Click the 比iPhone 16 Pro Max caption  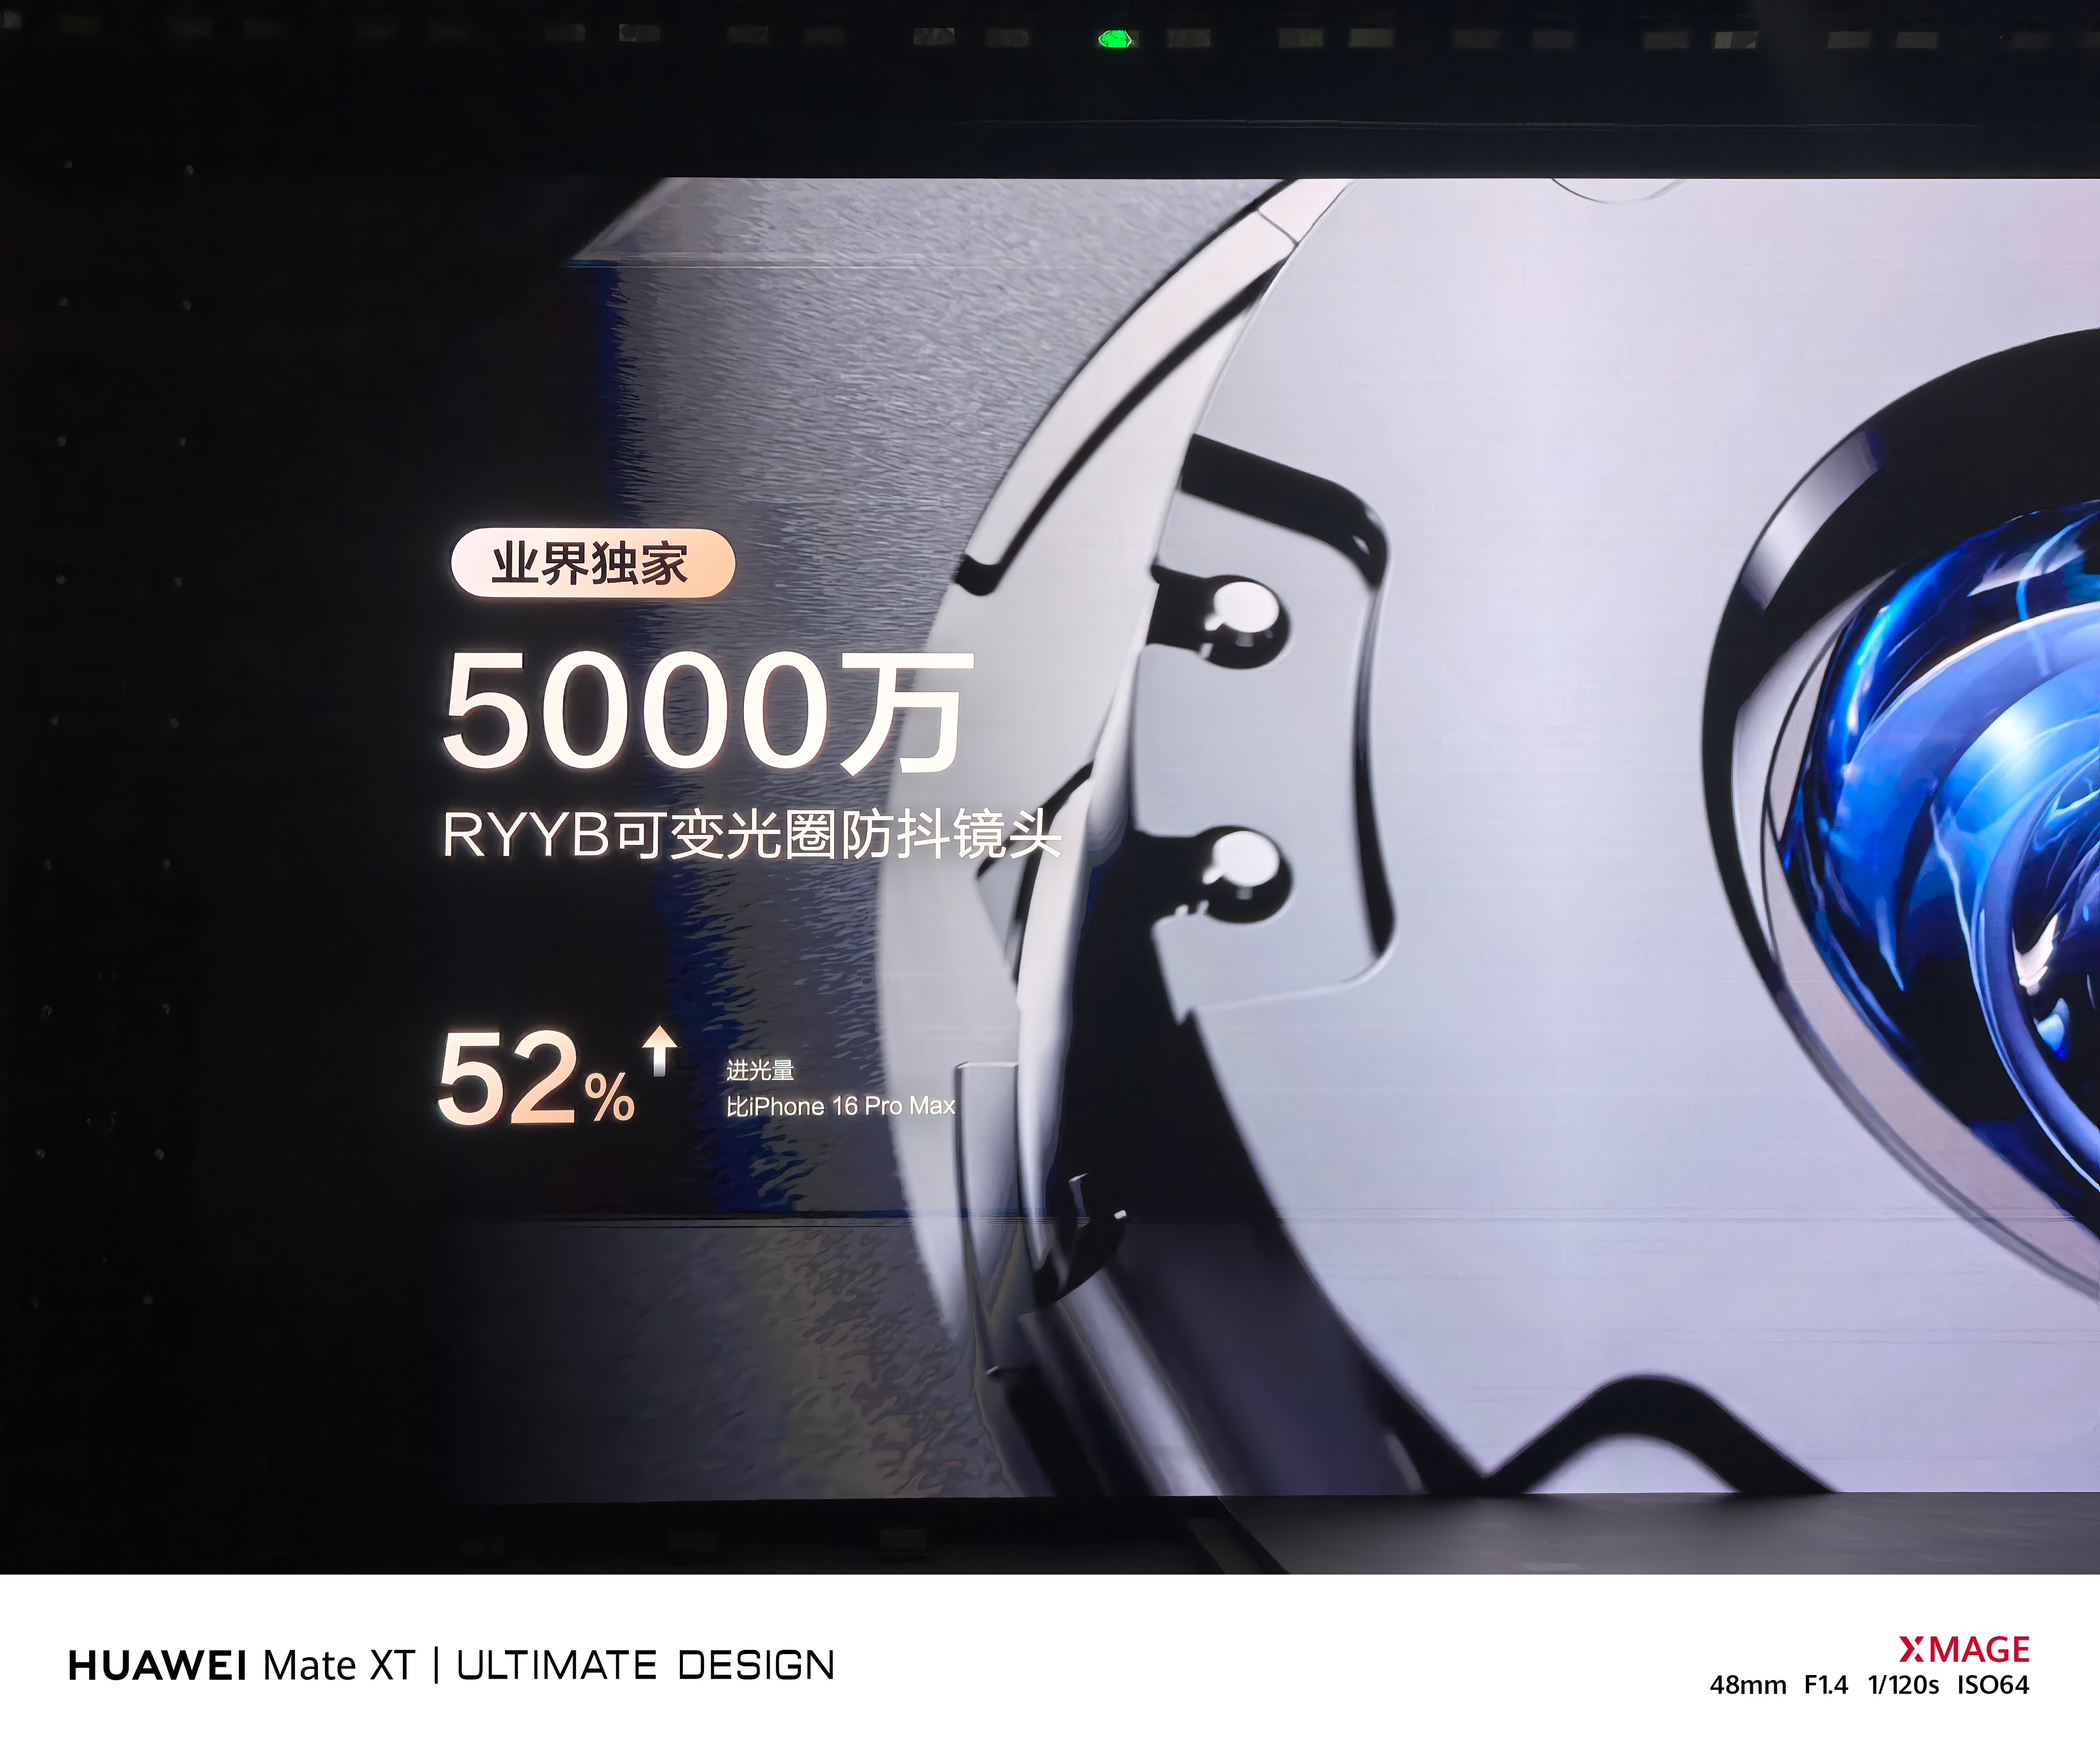(x=840, y=1106)
